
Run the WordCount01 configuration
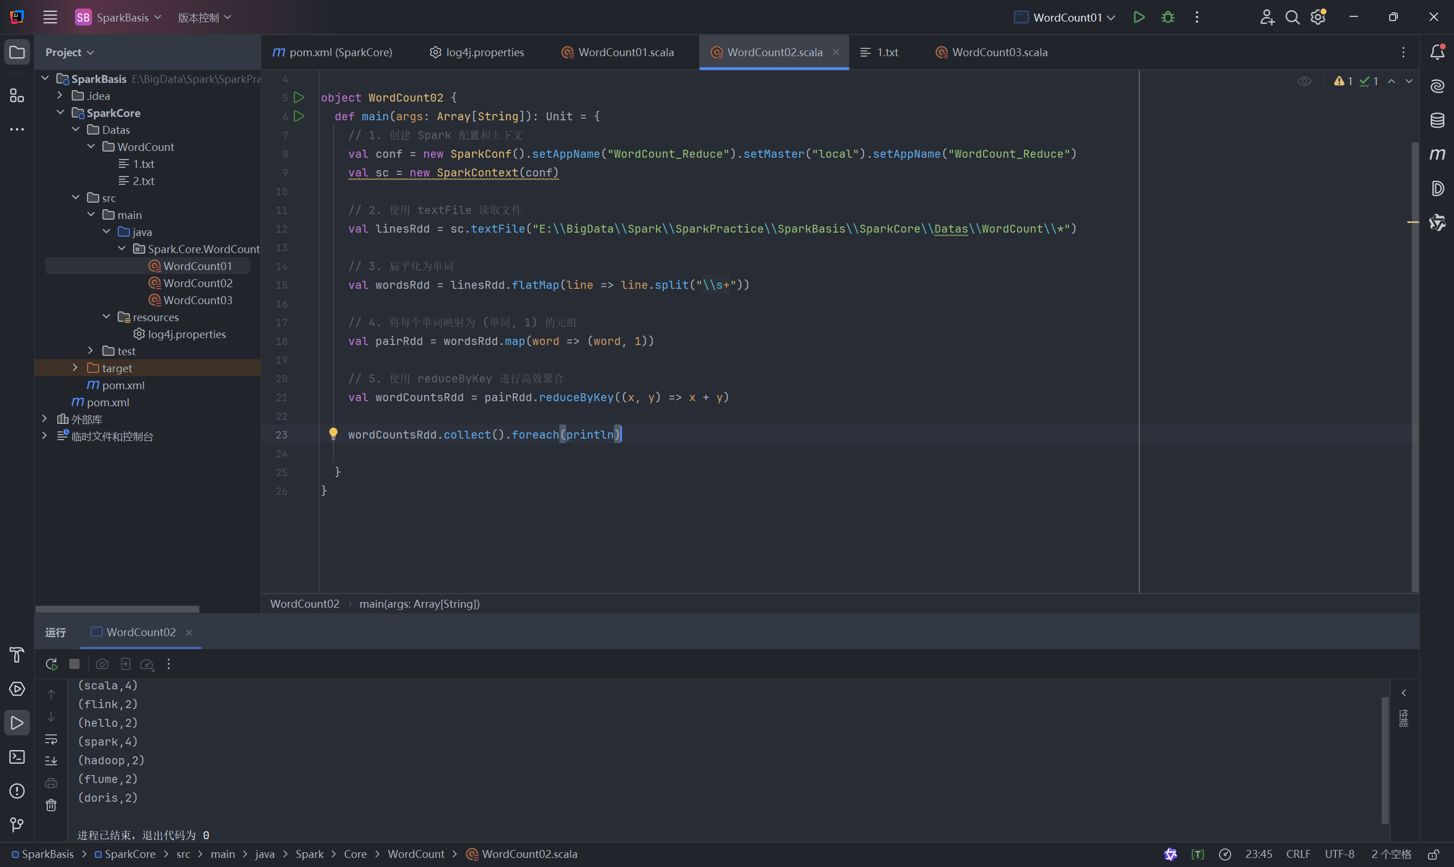(x=1138, y=17)
